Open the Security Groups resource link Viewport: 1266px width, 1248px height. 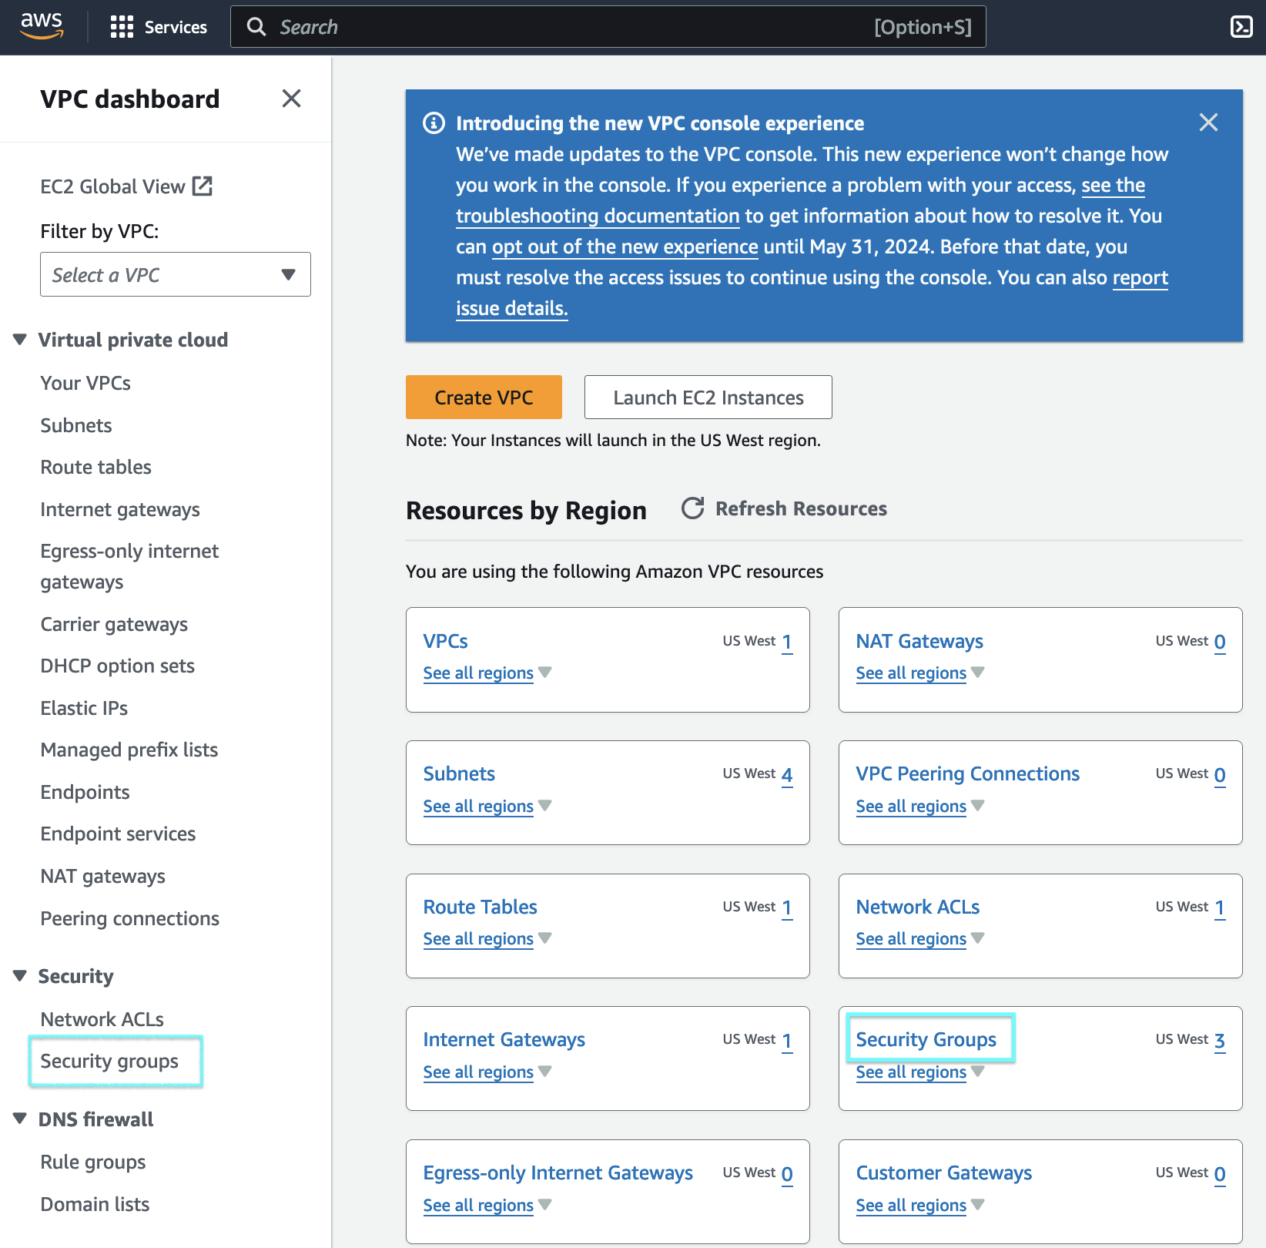pos(926,1039)
